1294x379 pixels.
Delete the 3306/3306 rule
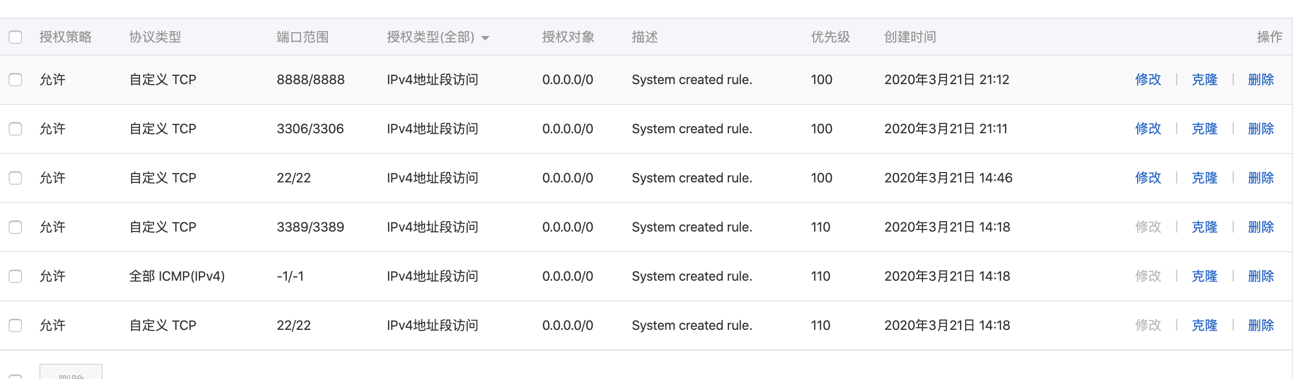pos(1261,129)
